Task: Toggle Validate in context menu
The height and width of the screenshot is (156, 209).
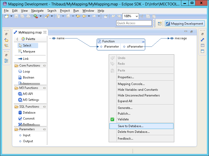Action: pos(123,119)
